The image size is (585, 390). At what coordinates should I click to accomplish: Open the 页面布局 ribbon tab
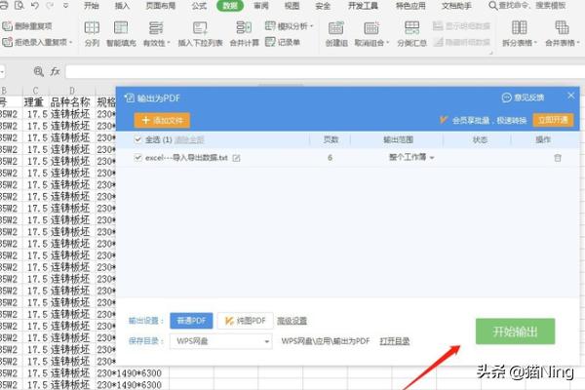click(161, 6)
